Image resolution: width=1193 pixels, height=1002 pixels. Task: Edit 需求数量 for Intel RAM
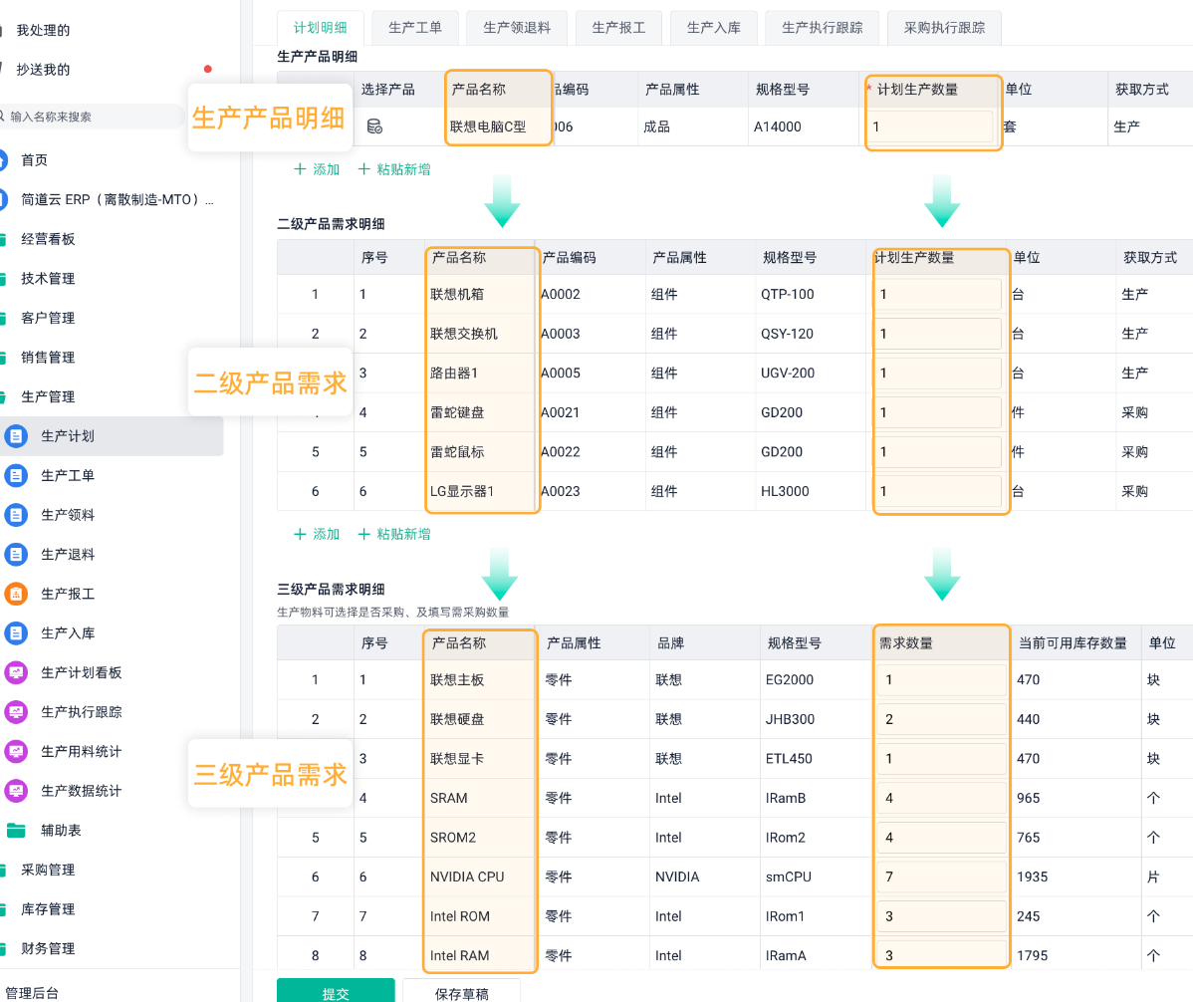click(941, 955)
